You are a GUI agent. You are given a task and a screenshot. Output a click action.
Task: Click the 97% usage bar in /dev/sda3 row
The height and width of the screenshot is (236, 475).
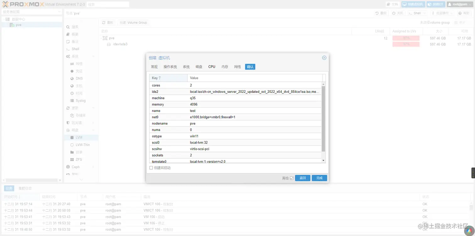point(406,44)
